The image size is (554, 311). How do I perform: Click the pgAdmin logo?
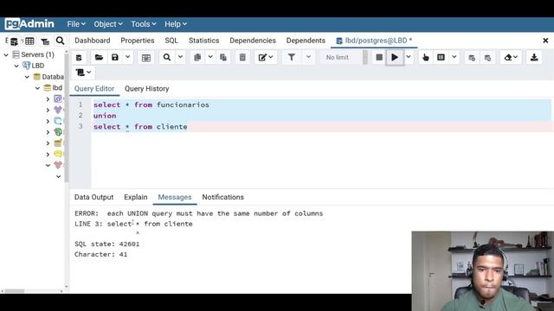[x=29, y=24]
